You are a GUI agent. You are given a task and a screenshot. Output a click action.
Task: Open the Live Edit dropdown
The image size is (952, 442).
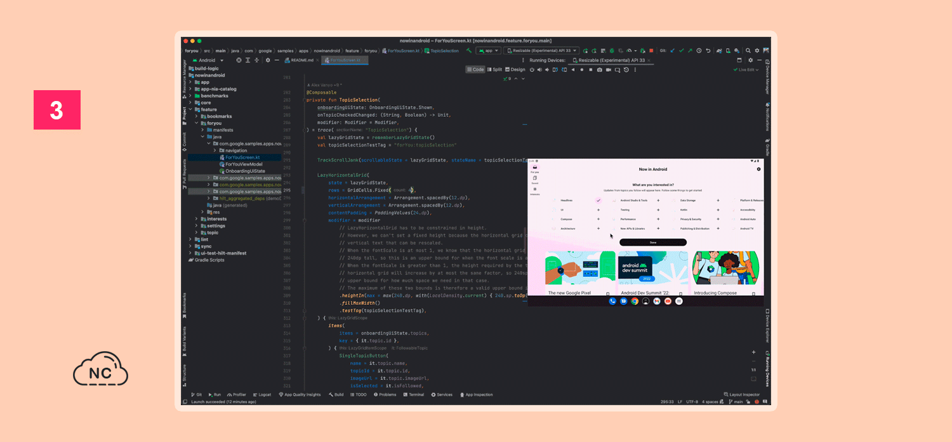746,70
